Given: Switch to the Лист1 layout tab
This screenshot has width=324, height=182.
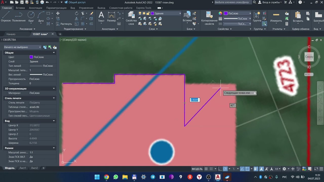Looking at the screenshot, I should pyautogui.click(x=23, y=168).
